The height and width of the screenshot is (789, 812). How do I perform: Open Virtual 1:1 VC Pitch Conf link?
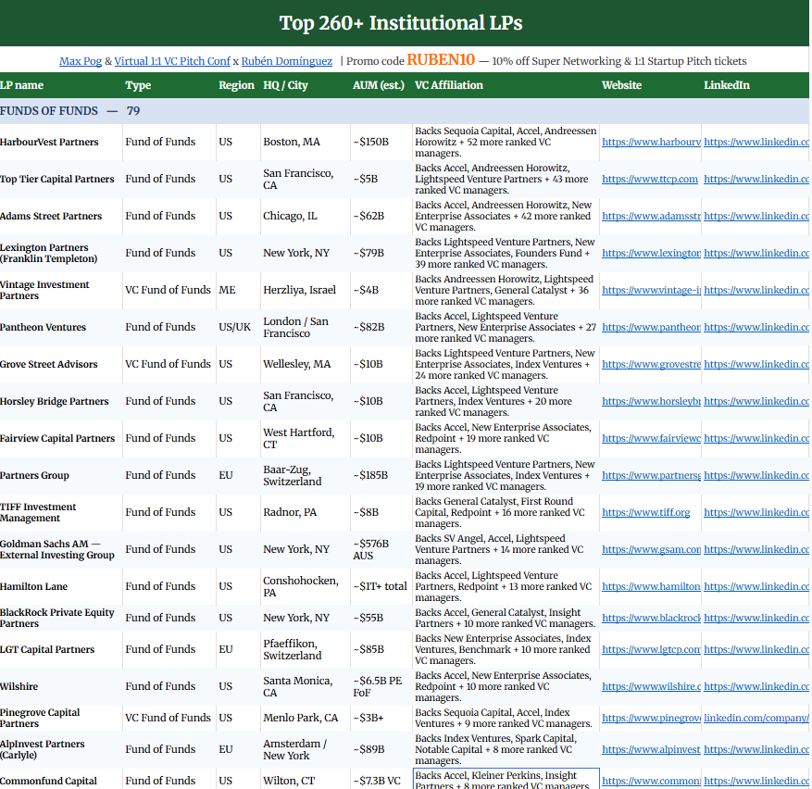[x=172, y=61]
